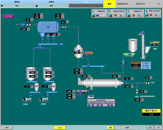Click the green belt feeder under raw coal bin
Image resolution: width=163 pixels, height=130 pixels.
pos(129,55)
